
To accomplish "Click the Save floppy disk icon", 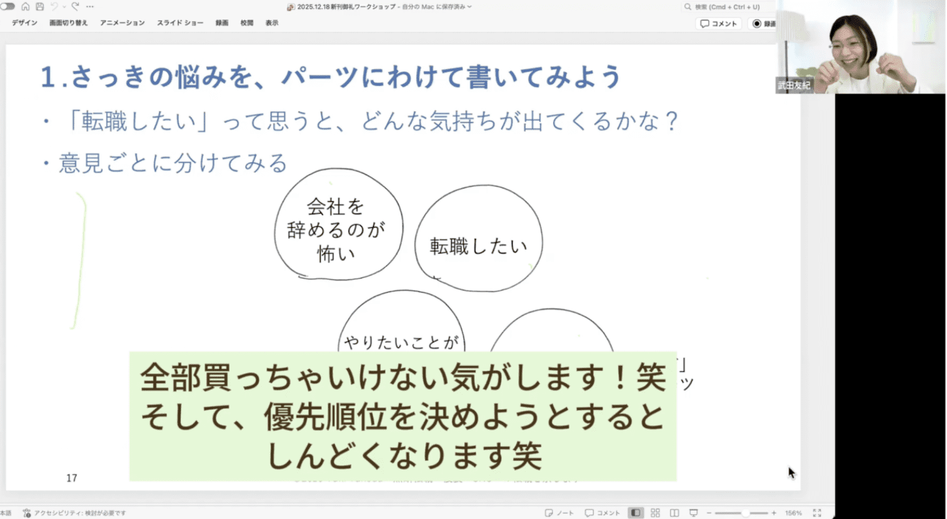I will click(40, 7).
